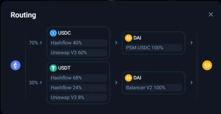Click the USDT Tether coin icon
The width and height of the screenshot is (221, 114).
pyautogui.click(x=53, y=68)
